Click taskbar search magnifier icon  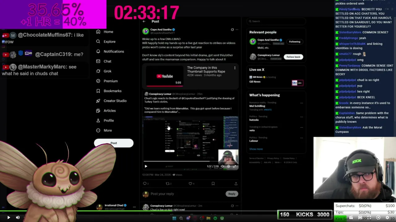181,218
